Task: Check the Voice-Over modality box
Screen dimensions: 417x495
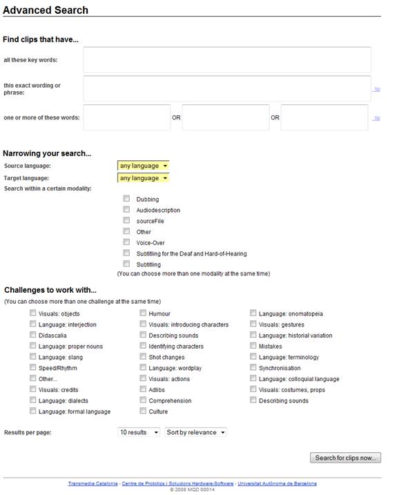Action: tap(126, 242)
